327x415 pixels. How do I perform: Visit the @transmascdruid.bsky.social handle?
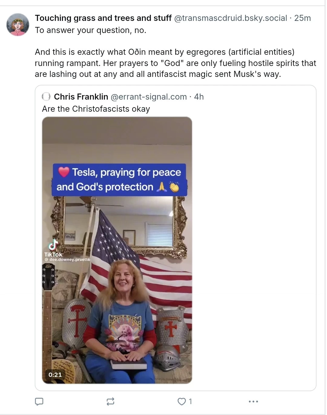coord(230,18)
